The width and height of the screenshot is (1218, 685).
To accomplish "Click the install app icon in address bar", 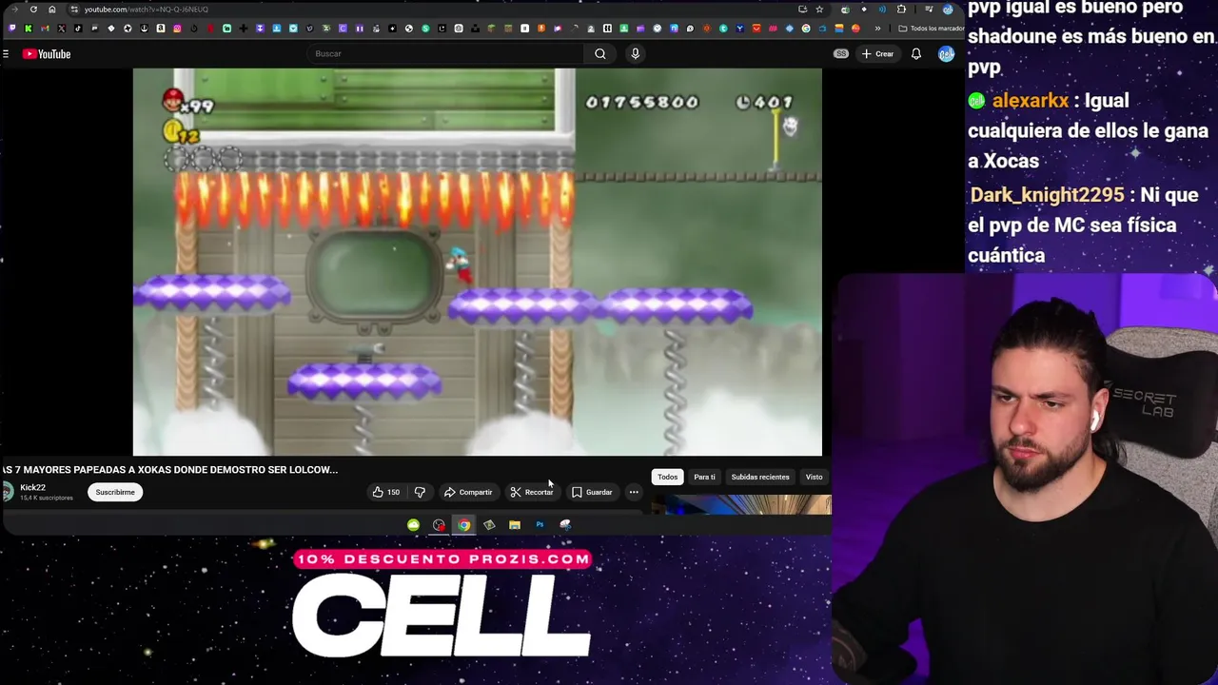I will click(x=802, y=10).
